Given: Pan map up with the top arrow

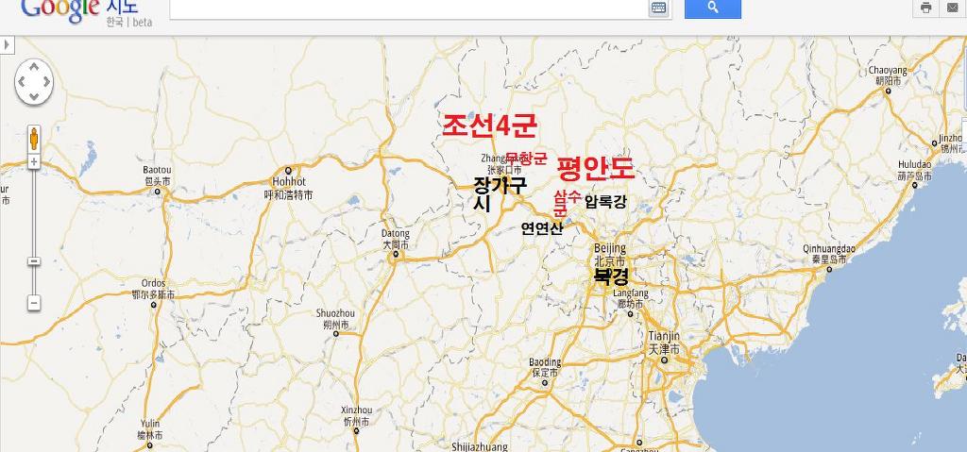Looking at the screenshot, I should pos(34,67).
